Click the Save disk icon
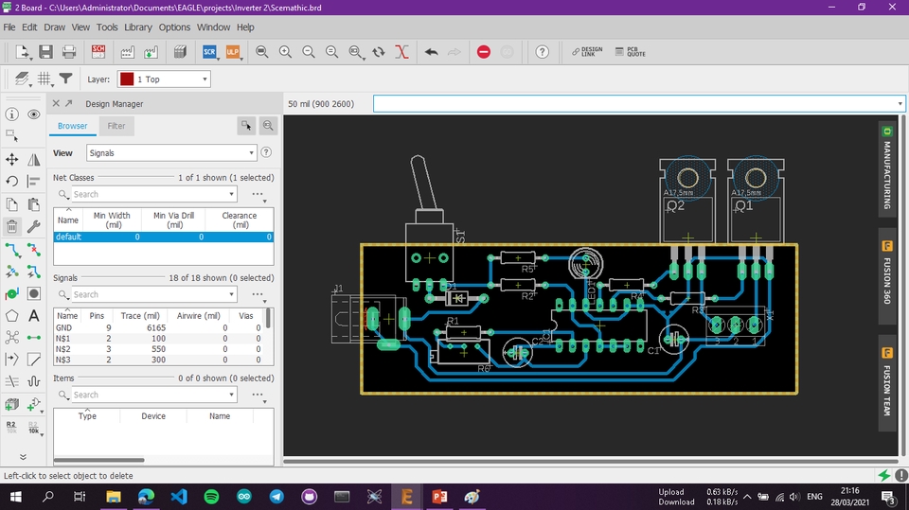Image resolution: width=909 pixels, height=510 pixels. (x=45, y=52)
